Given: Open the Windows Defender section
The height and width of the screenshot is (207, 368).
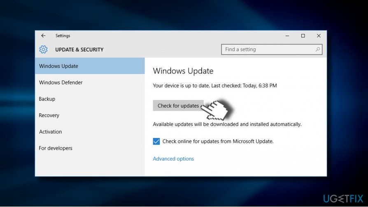Looking at the screenshot, I should click(90, 83).
